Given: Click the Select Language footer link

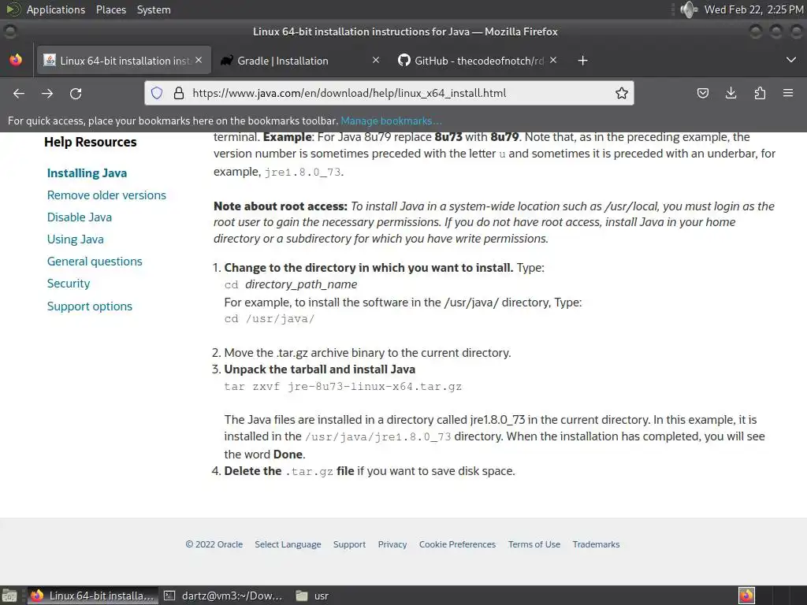Looking at the screenshot, I should [288, 544].
